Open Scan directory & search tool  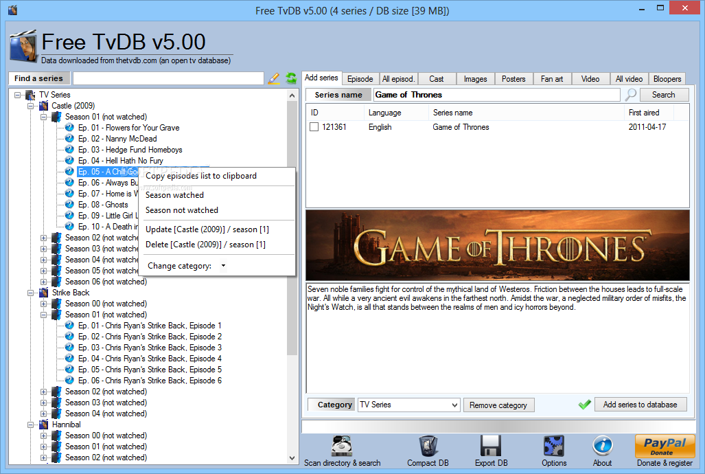[342, 451]
